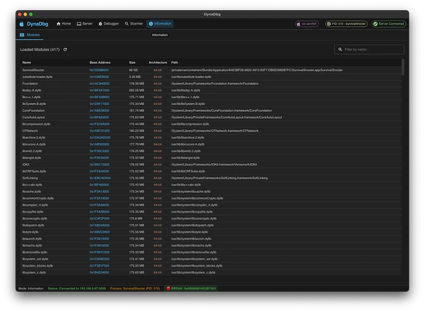The width and height of the screenshot is (424, 312).
Task: Switch to the Server view
Action: coord(85,24)
